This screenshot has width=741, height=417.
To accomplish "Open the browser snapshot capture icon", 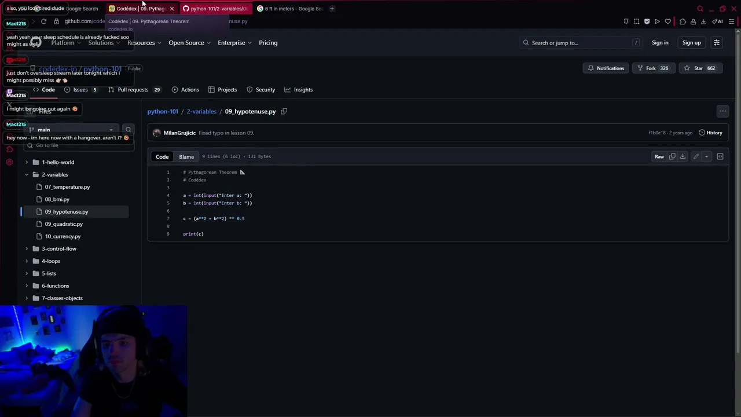I will click(x=636, y=21).
